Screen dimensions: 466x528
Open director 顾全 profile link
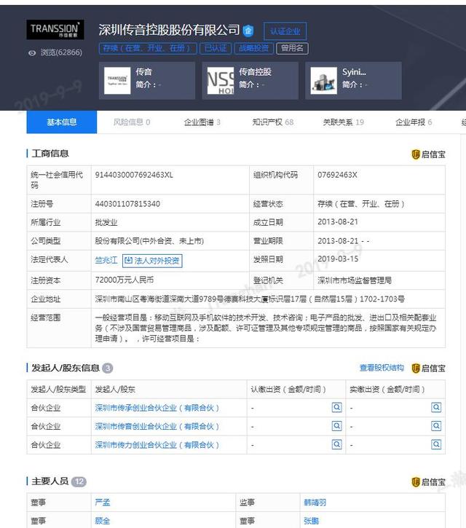point(103,521)
